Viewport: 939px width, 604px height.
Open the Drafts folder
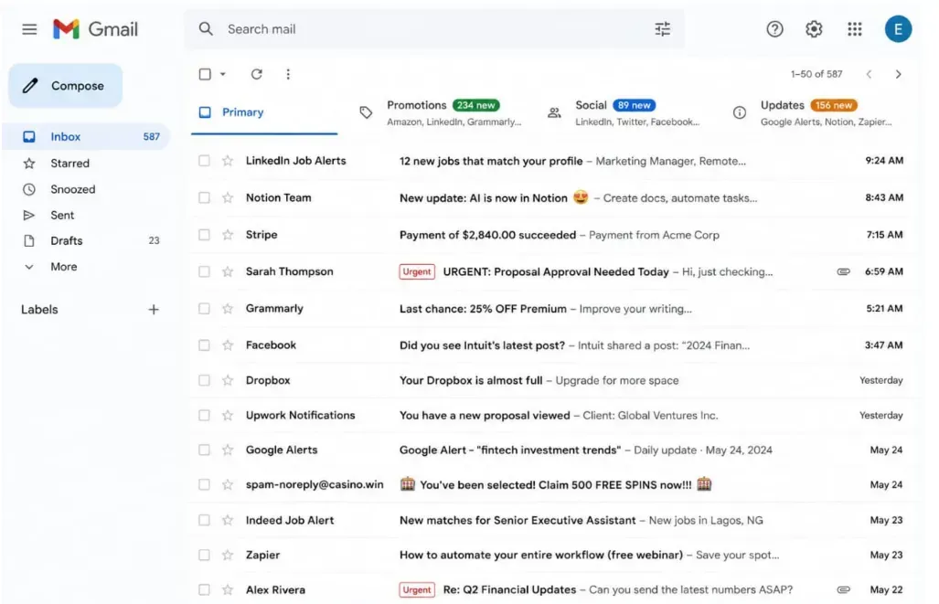(87, 240)
